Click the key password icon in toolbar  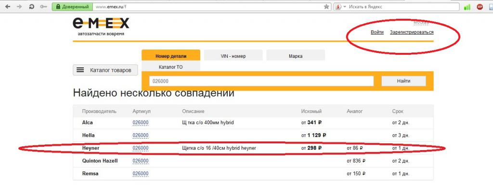click(44, 7)
